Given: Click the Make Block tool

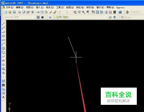Looking at the screenshot, I should tap(3, 73).
